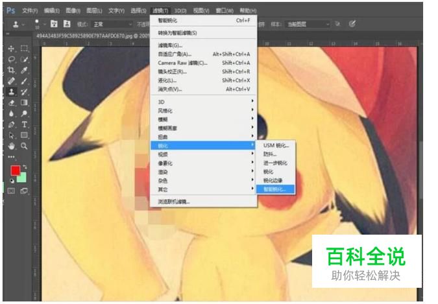Open the 文字(Y) menu
This screenshot has height=304, width=438.
click(116, 10)
